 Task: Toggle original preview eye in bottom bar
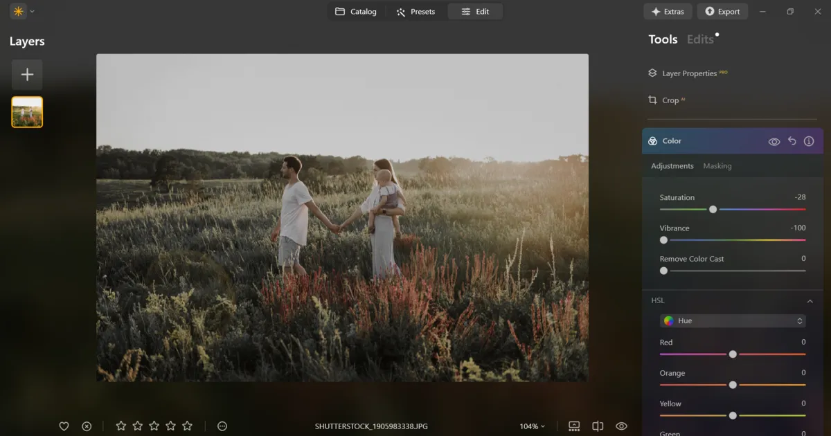pyautogui.click(x=621, y=426)
